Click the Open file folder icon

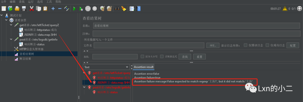point(17,8)
